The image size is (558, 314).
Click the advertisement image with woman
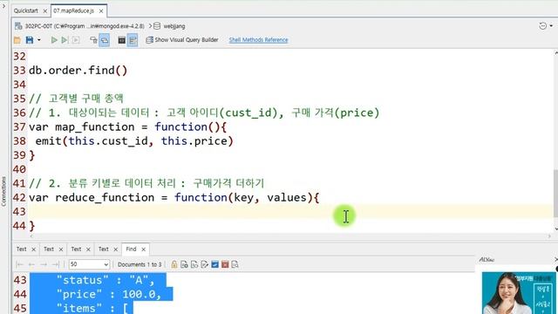519,293
